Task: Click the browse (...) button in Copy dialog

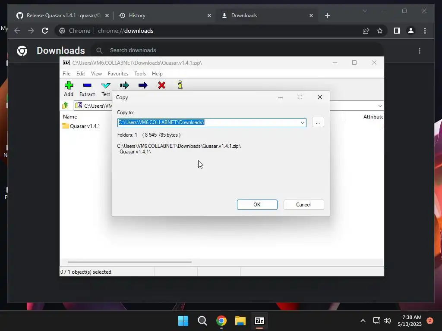Action: [x=318, y=122]
